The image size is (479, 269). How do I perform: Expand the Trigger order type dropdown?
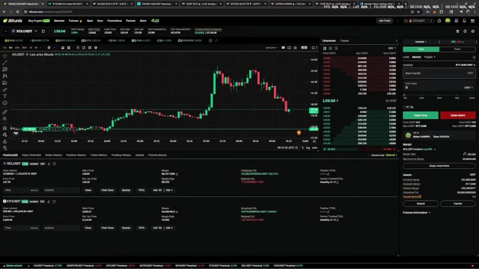point(430,57)
